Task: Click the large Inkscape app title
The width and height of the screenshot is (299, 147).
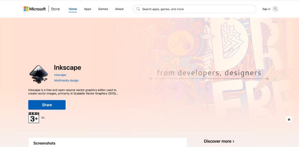Action: pyautogui.click(x=67, y=68)
